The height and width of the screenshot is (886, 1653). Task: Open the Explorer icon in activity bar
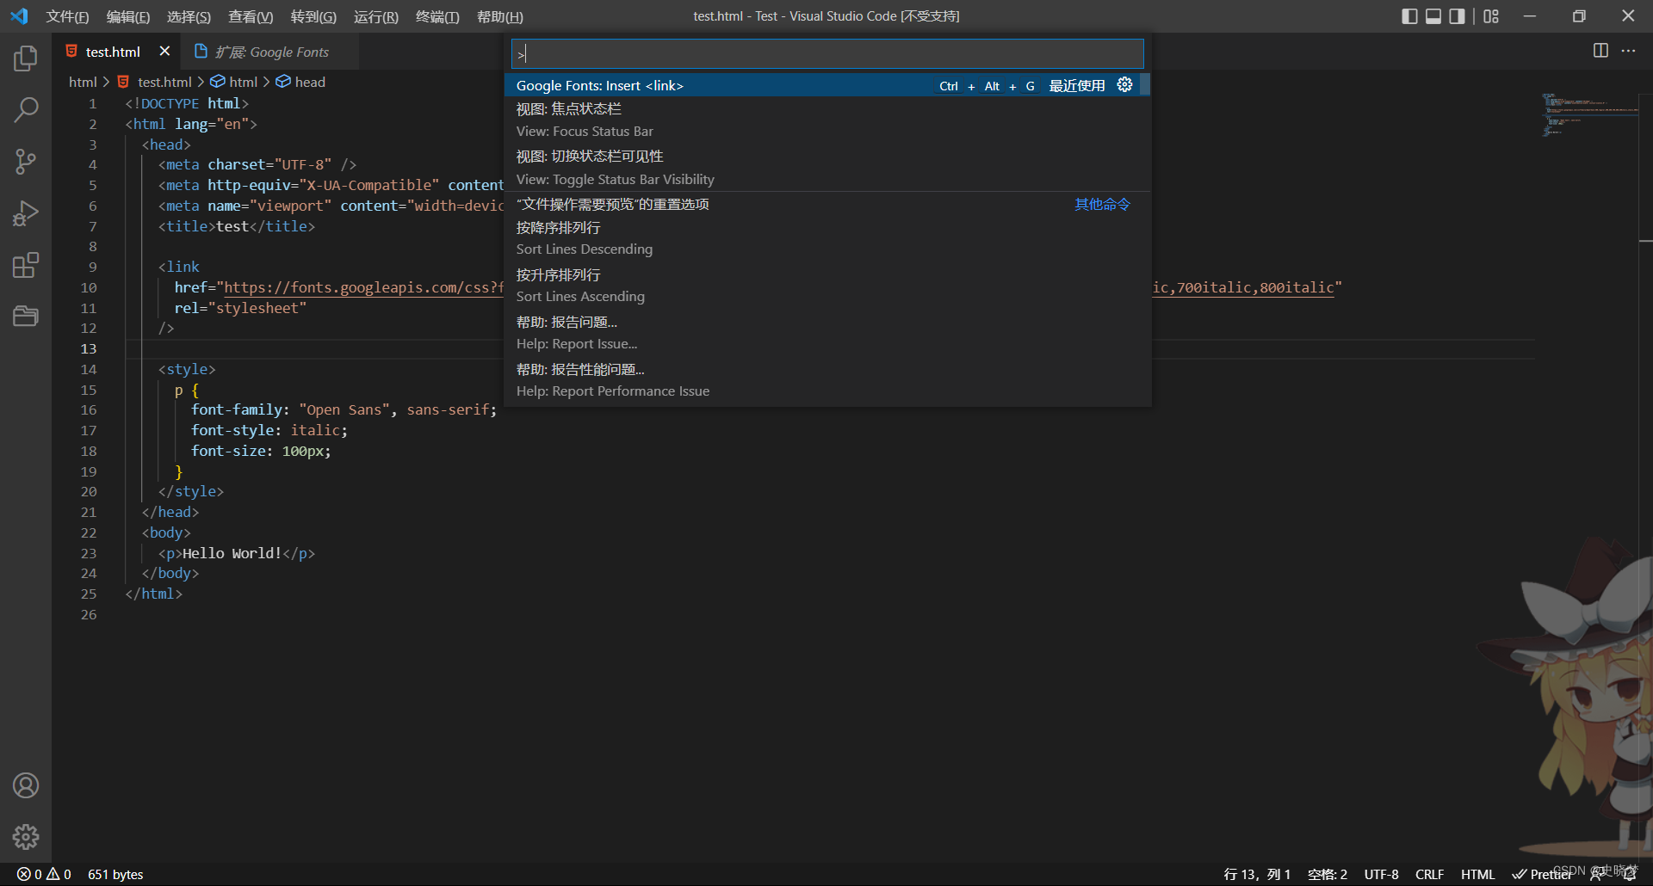pos(25,58)
